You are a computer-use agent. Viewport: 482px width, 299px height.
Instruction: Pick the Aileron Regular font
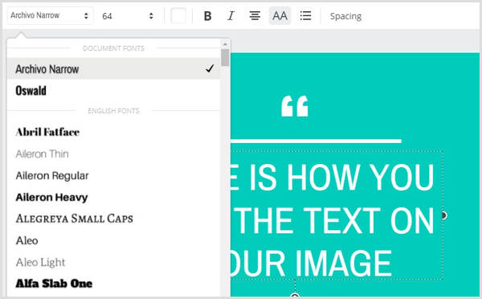pos(113,176)
